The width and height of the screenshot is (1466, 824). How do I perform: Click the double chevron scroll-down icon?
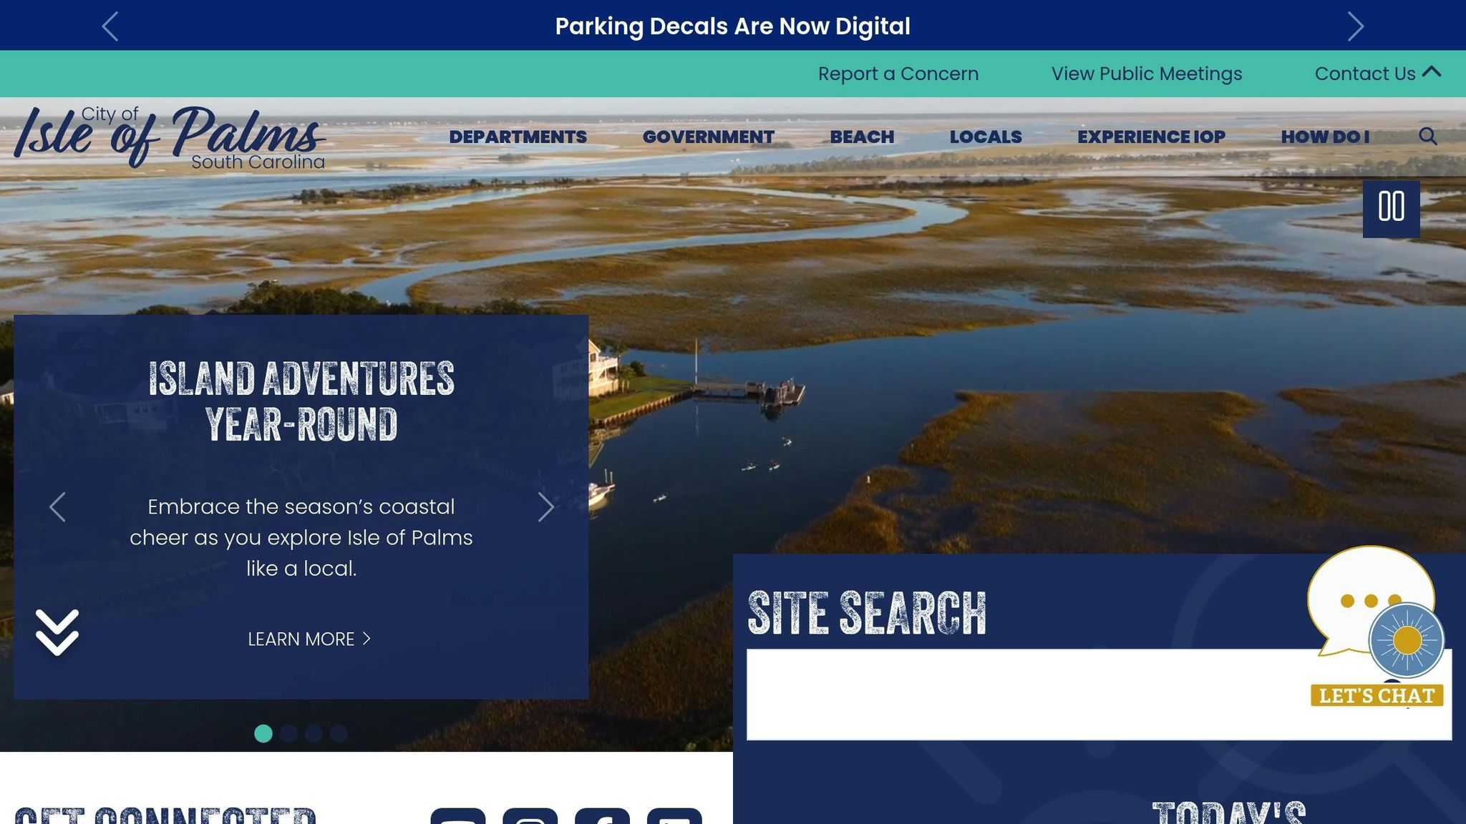pyautogui.click(x=57, y=632)
